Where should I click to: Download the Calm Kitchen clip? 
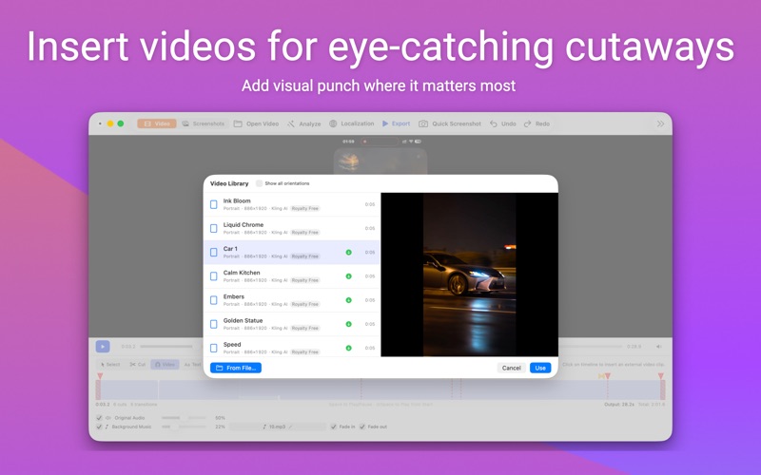pos(348,276)
